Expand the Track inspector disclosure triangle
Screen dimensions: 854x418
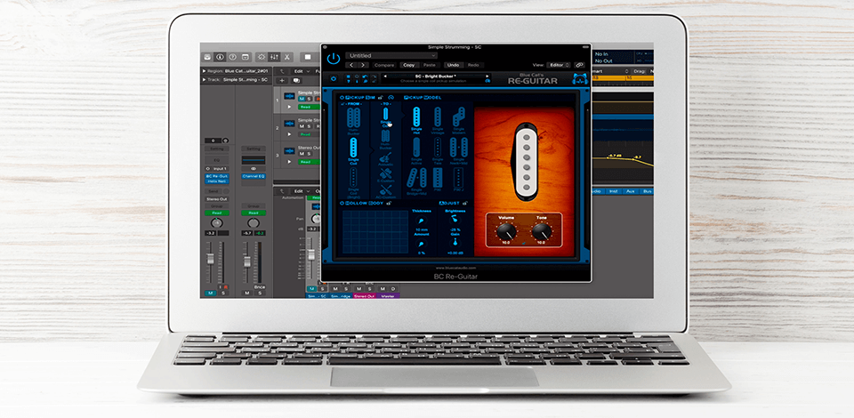click(205, 79)
